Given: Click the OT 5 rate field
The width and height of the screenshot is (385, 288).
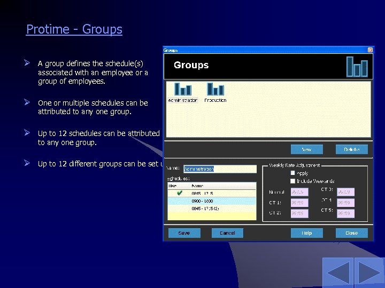Looking at the screenshot, I should (x=345, y=213).
